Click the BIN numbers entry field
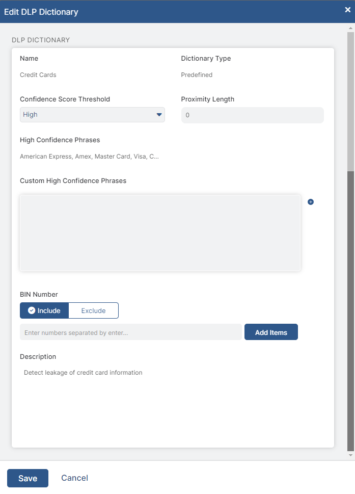The height and width of the screenshot is (494, 355). pos(130,332)
